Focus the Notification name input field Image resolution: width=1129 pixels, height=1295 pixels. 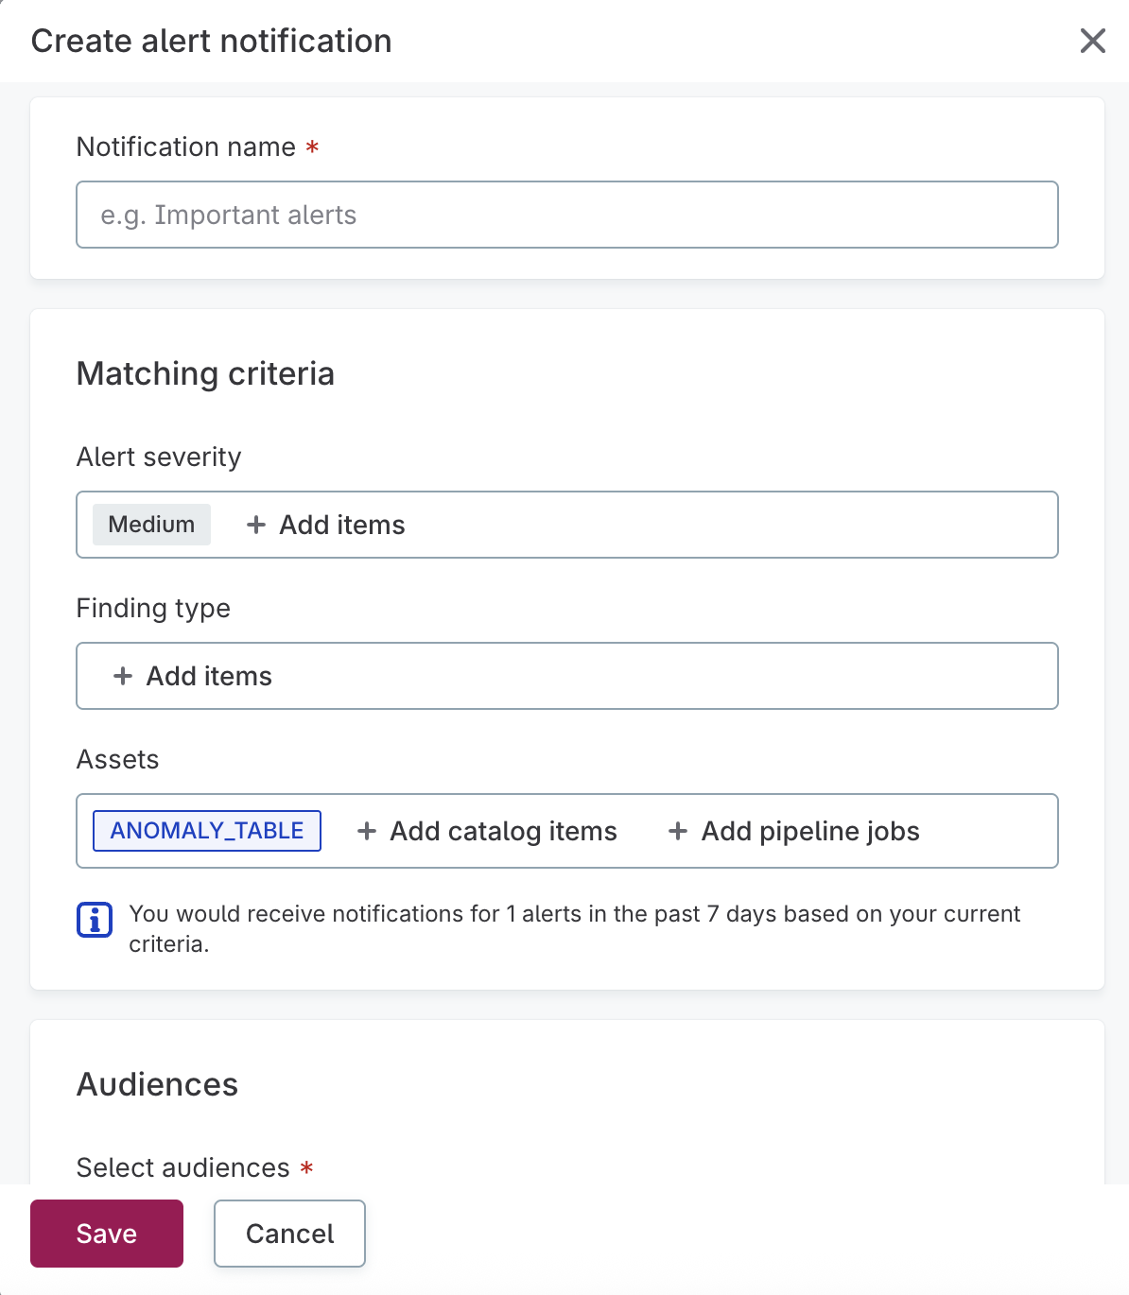click(566, 215)
